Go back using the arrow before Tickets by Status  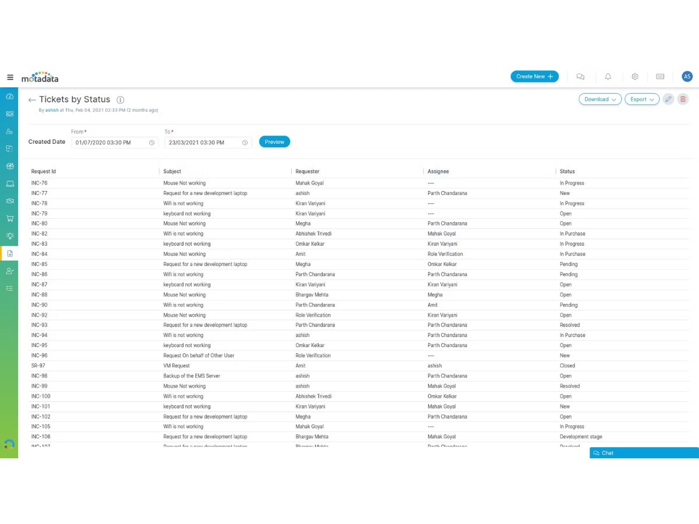[x=32, y=100]
